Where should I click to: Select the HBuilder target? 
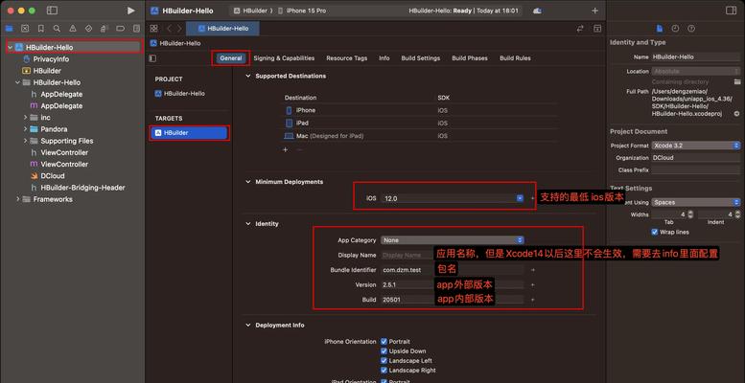click(189, 133)
